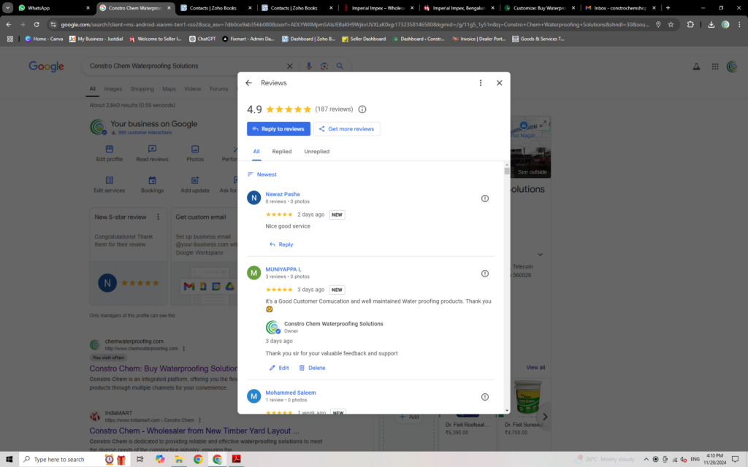Report Mohammed Saleem's review via flag icon
The image size is (748, 467).
pyautogui.click(x=485, y=397)
